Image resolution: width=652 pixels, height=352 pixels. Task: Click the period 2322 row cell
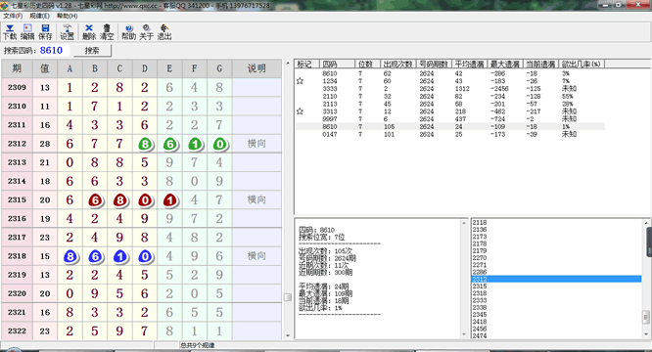(x=17, y=331)
